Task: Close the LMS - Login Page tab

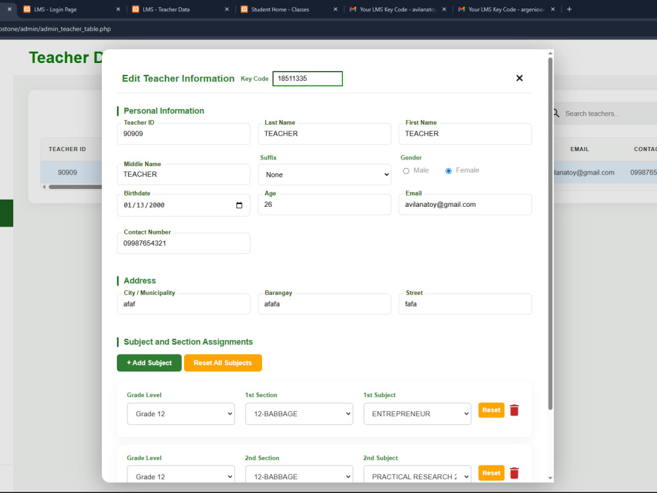Action: coord(118,9)
